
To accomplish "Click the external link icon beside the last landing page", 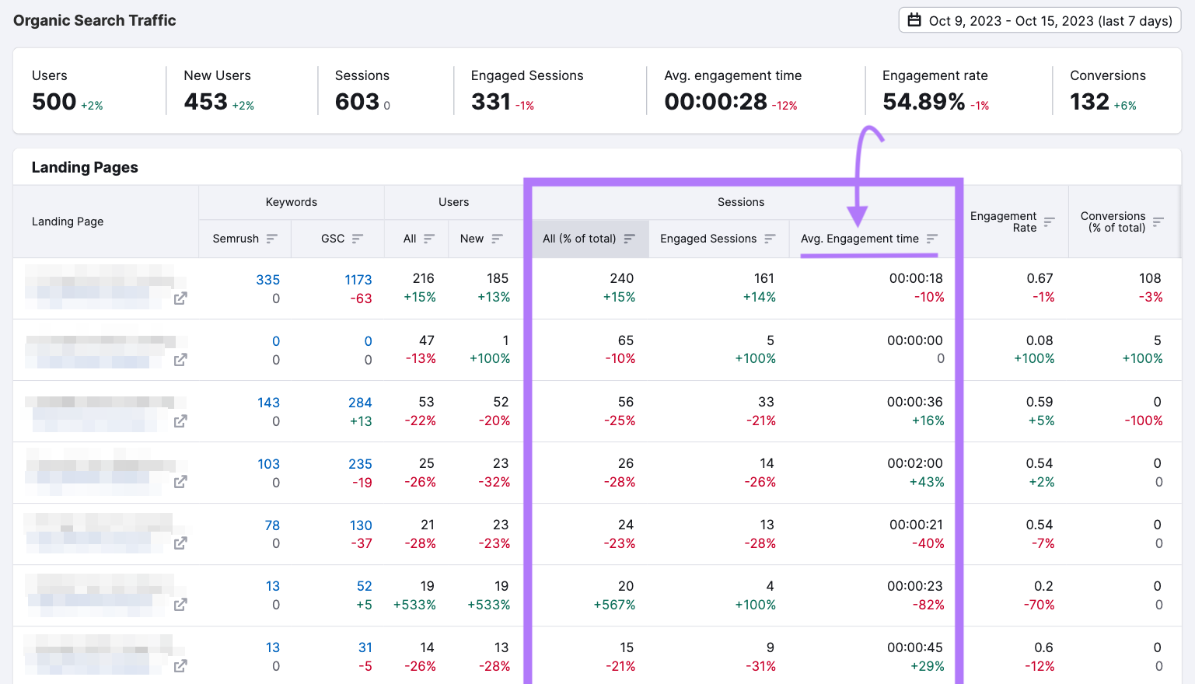I will coord(180,666).
